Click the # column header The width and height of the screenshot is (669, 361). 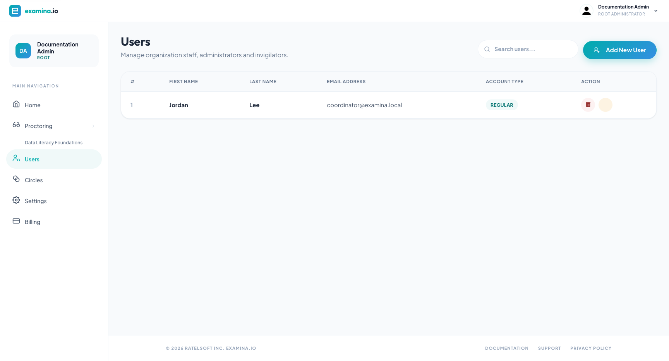pyautogui.click(x=132, y=82)
